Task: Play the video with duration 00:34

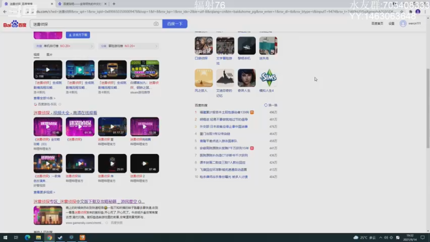Action: pos(80,163)
